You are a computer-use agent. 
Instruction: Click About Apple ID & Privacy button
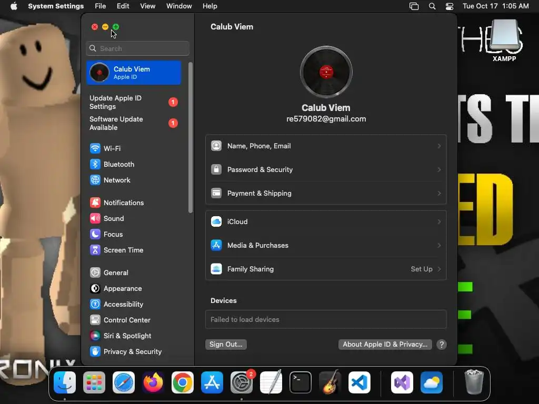coord(385,344)
